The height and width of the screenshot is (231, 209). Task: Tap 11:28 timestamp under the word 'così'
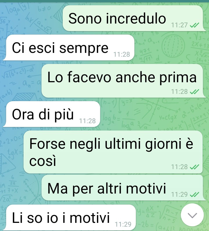tap(179, 167)
